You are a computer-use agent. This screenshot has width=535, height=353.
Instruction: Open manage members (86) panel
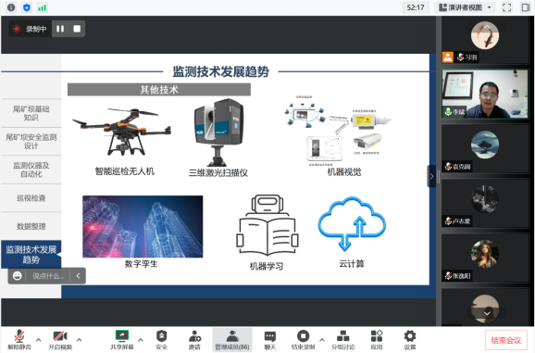[232, 339]
